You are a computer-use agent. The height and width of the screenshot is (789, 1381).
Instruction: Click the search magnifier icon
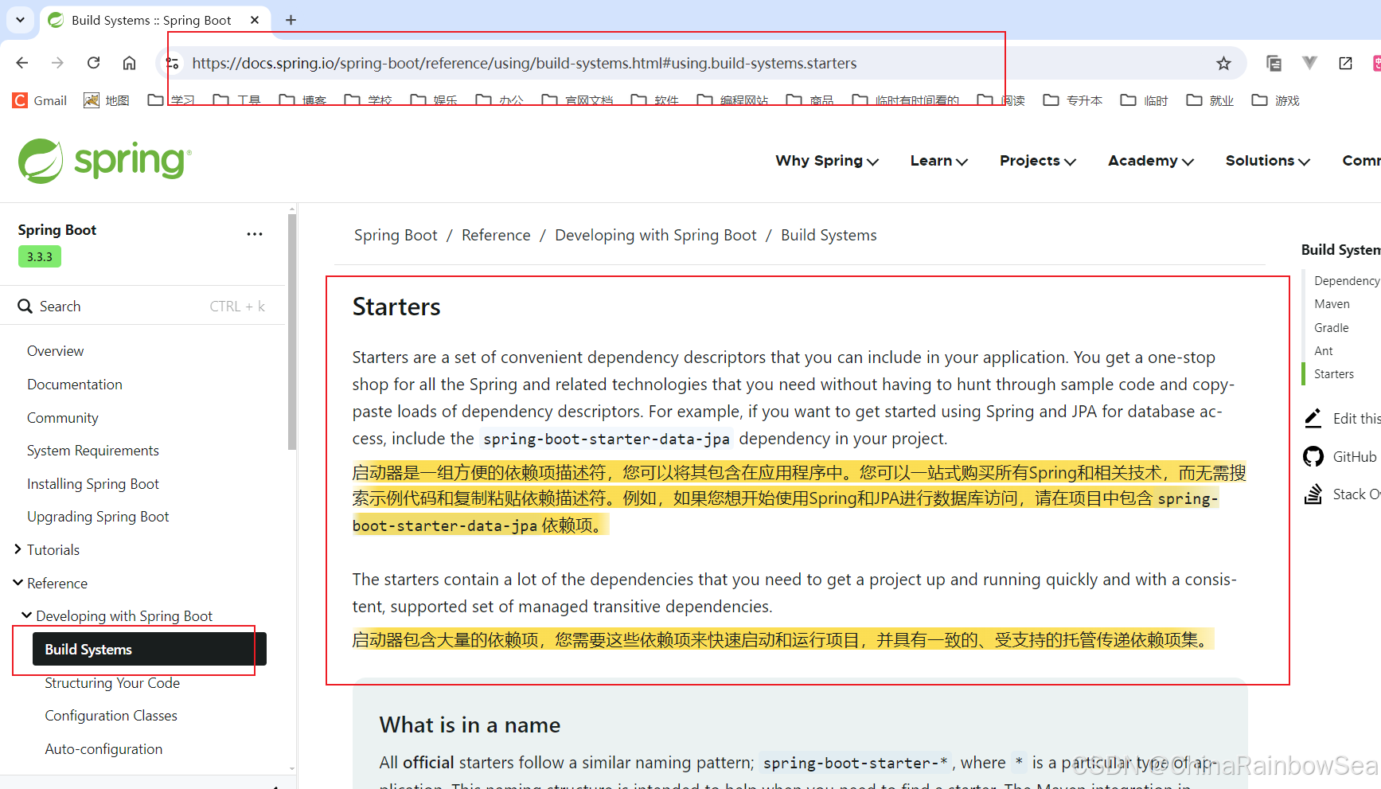pos(25,307)
